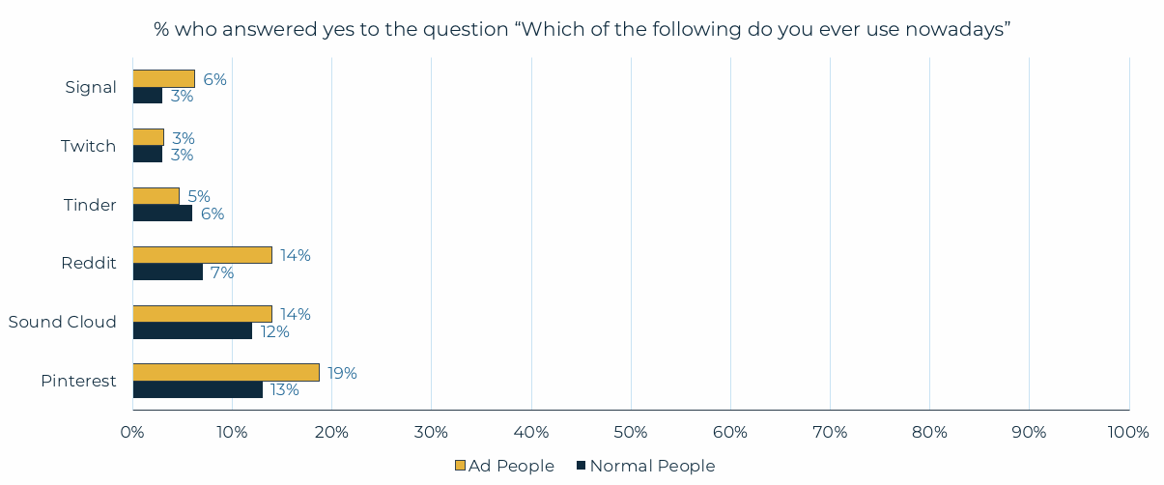Click the Signal Ad People bar

(x=163, y=78)
